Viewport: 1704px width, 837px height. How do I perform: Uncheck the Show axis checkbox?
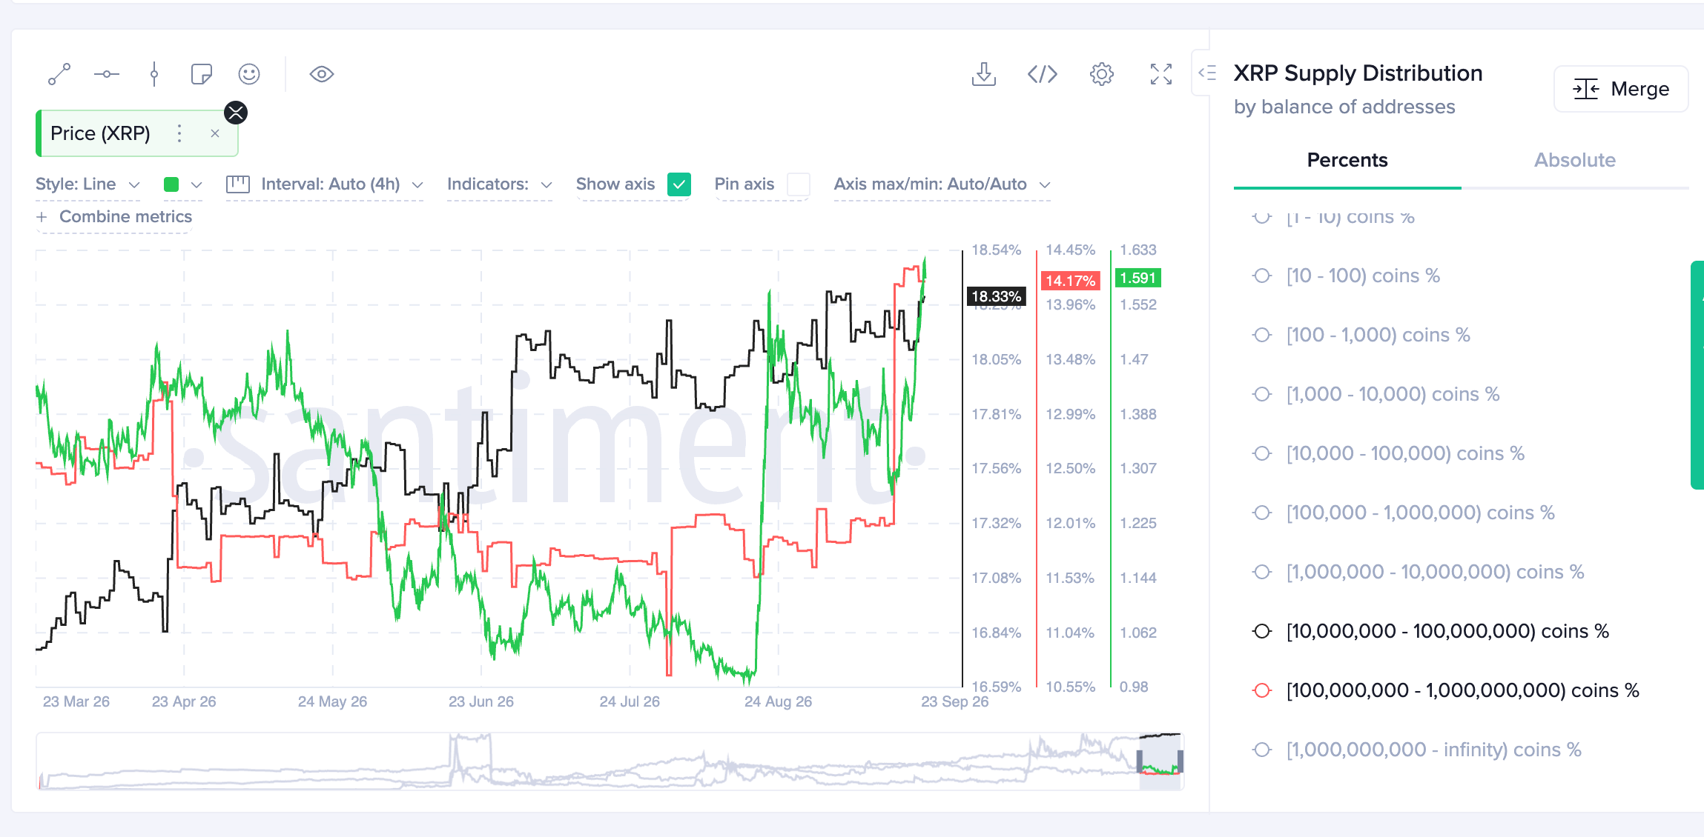[679, 184]
